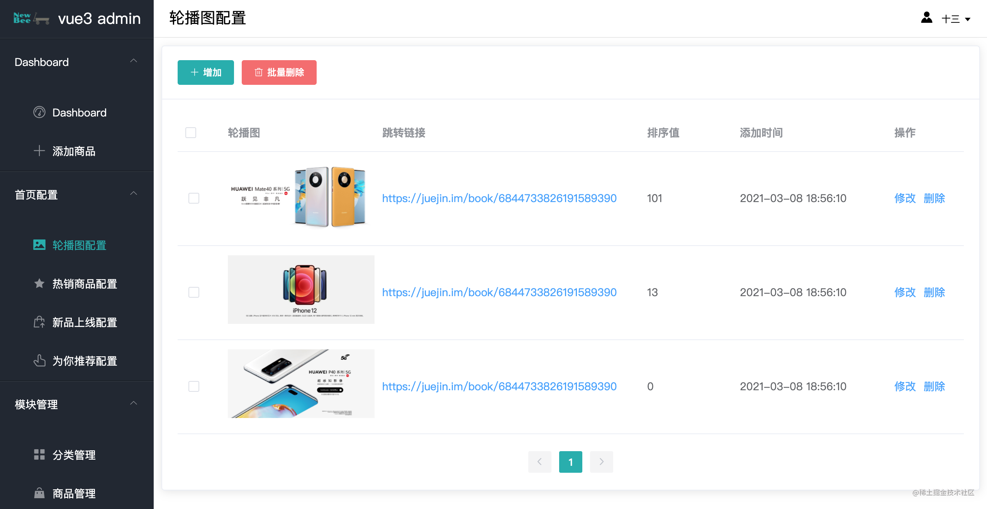Viewport: 987px width, 509px height.
Task: Click the hand pointer icon for 为你推荐配置
Action: (x=39, y=361)
